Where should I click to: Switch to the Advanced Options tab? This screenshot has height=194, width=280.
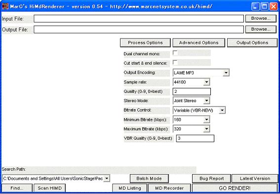[x=199, y=43]
